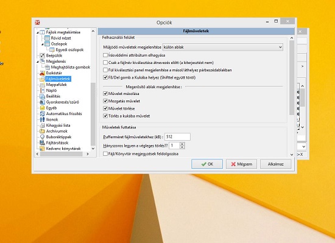Select Mappafülek in options tree

pyautogui.click(x=57, y=85)
